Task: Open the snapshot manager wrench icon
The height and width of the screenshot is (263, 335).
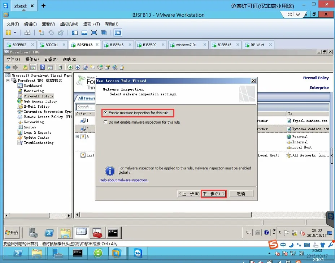Action: pos(61,33)
